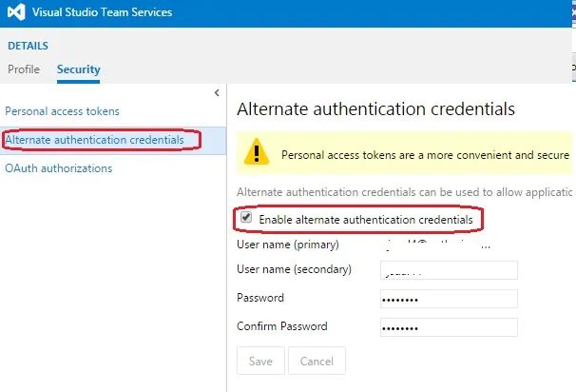The width and height of the screenshot is (576, 392).
Task: Select the Security tab
Action: [x=78, y=69]
